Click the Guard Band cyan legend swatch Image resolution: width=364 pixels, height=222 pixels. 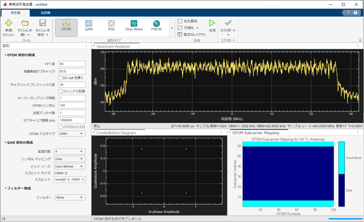pyautogui.click(x=341, y=158)
